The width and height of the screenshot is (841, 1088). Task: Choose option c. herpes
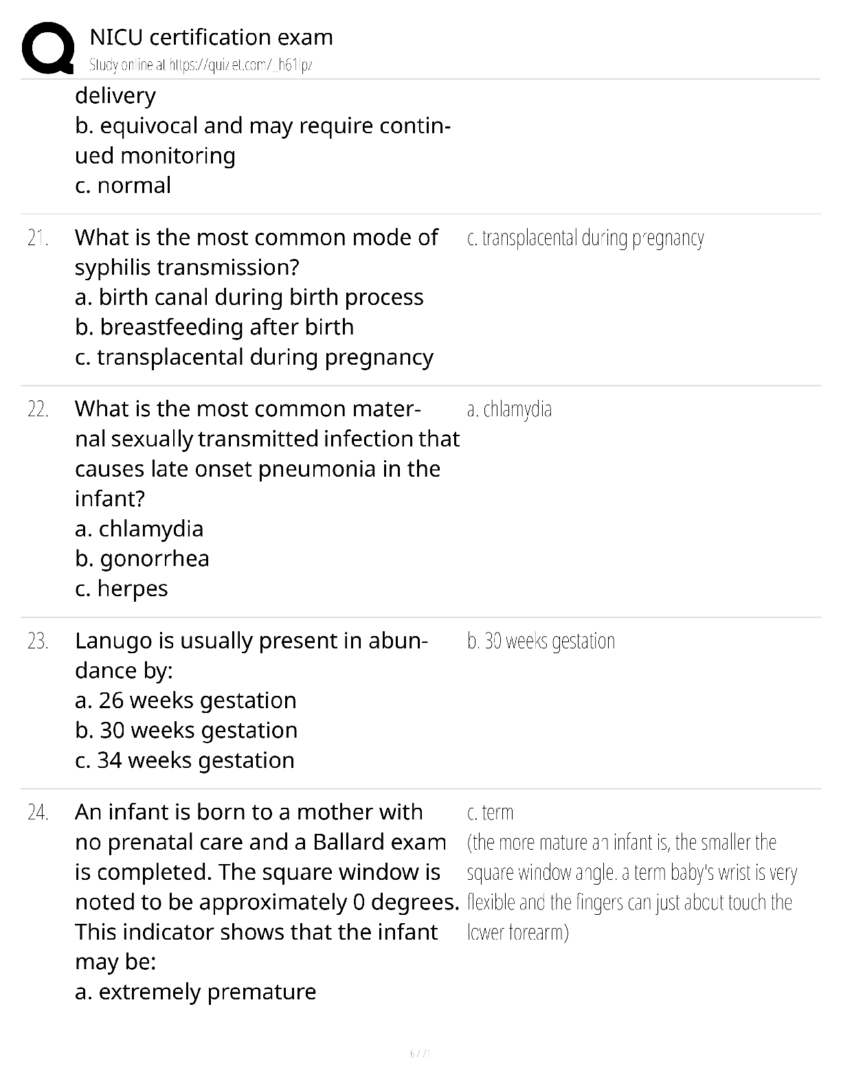[x=122, y=589]
